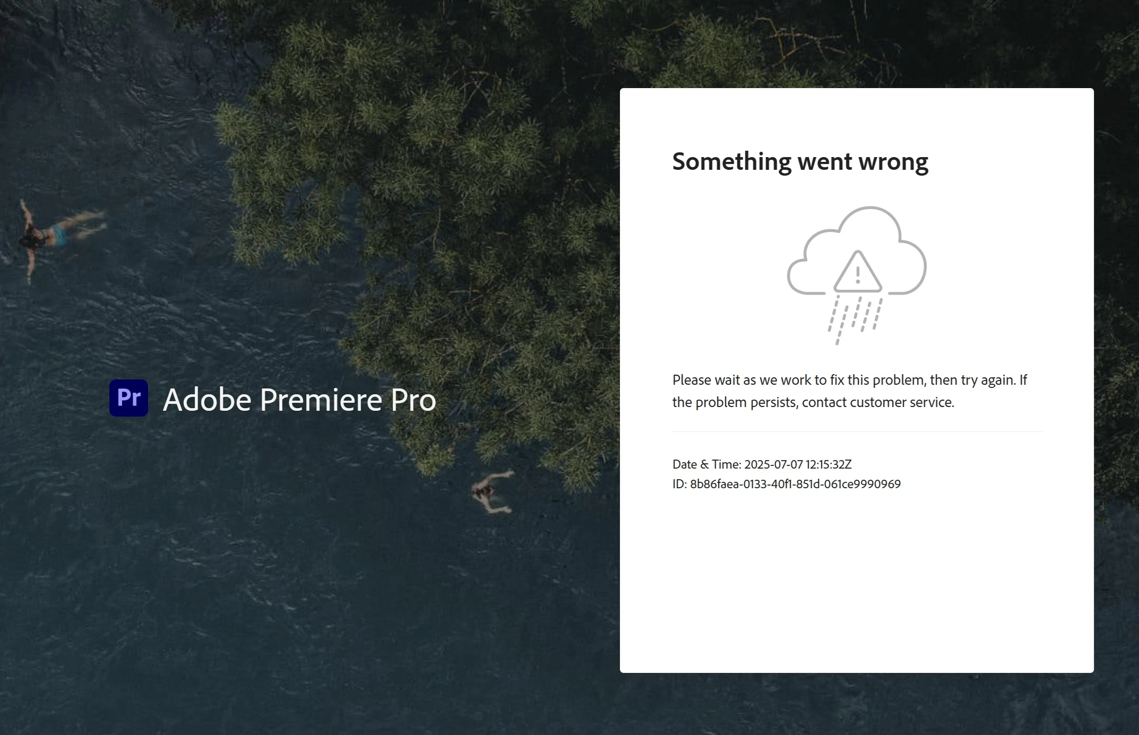Click the 'Something went wrong' heading
Viewport: 1139px width, 735px height.
pos(800,161)
